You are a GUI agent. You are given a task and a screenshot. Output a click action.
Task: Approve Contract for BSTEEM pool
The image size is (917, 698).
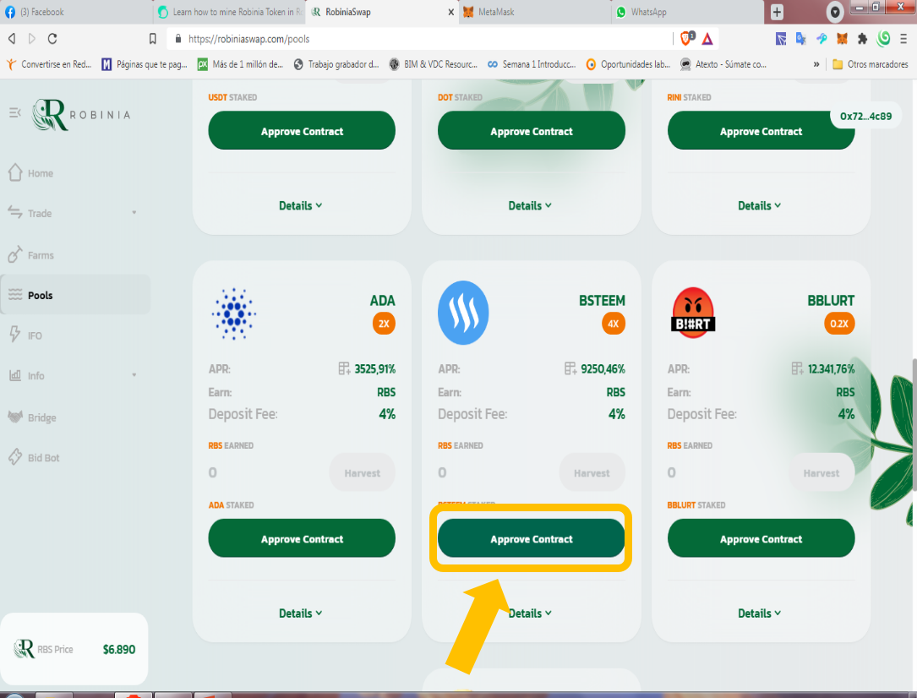(531, 538)
